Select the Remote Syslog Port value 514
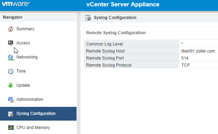Screen dimensions: 218x134 (x=185, y=58)
